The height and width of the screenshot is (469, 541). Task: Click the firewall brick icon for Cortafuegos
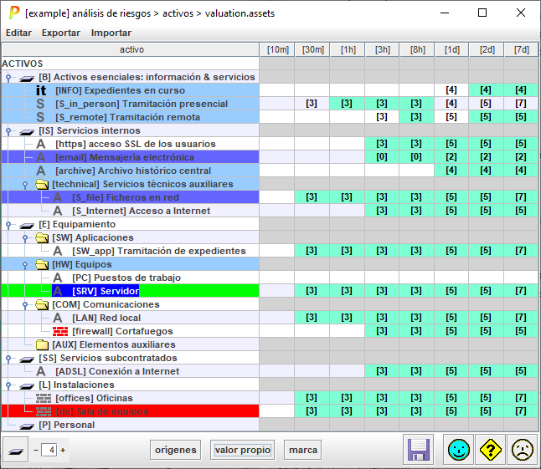coord(60,331)
